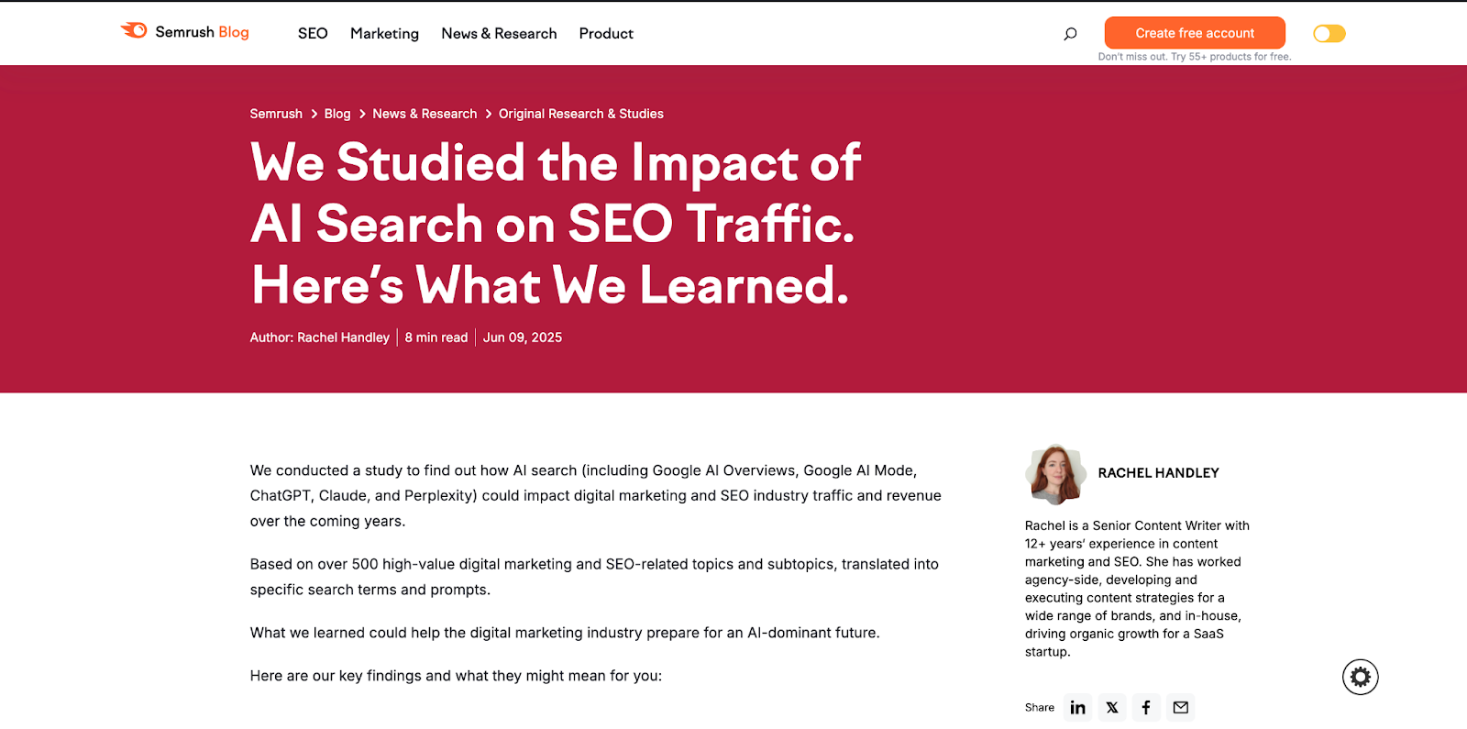Go to the Blog breadcrumb link
The width and height of the screenshot is (1467, 729).
337,114
